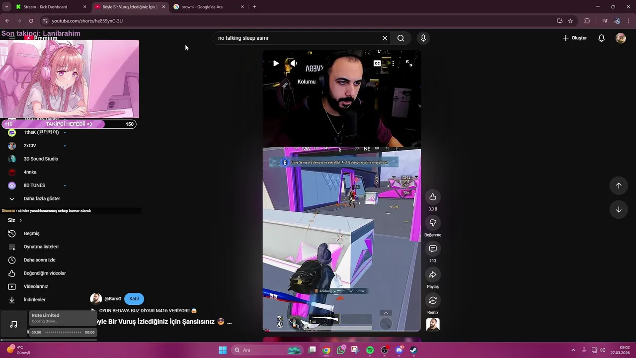Toggle closed captions CC button
The height and width of the screenshot is (358, 636).
pyautogui.click(x=377, y=63)
